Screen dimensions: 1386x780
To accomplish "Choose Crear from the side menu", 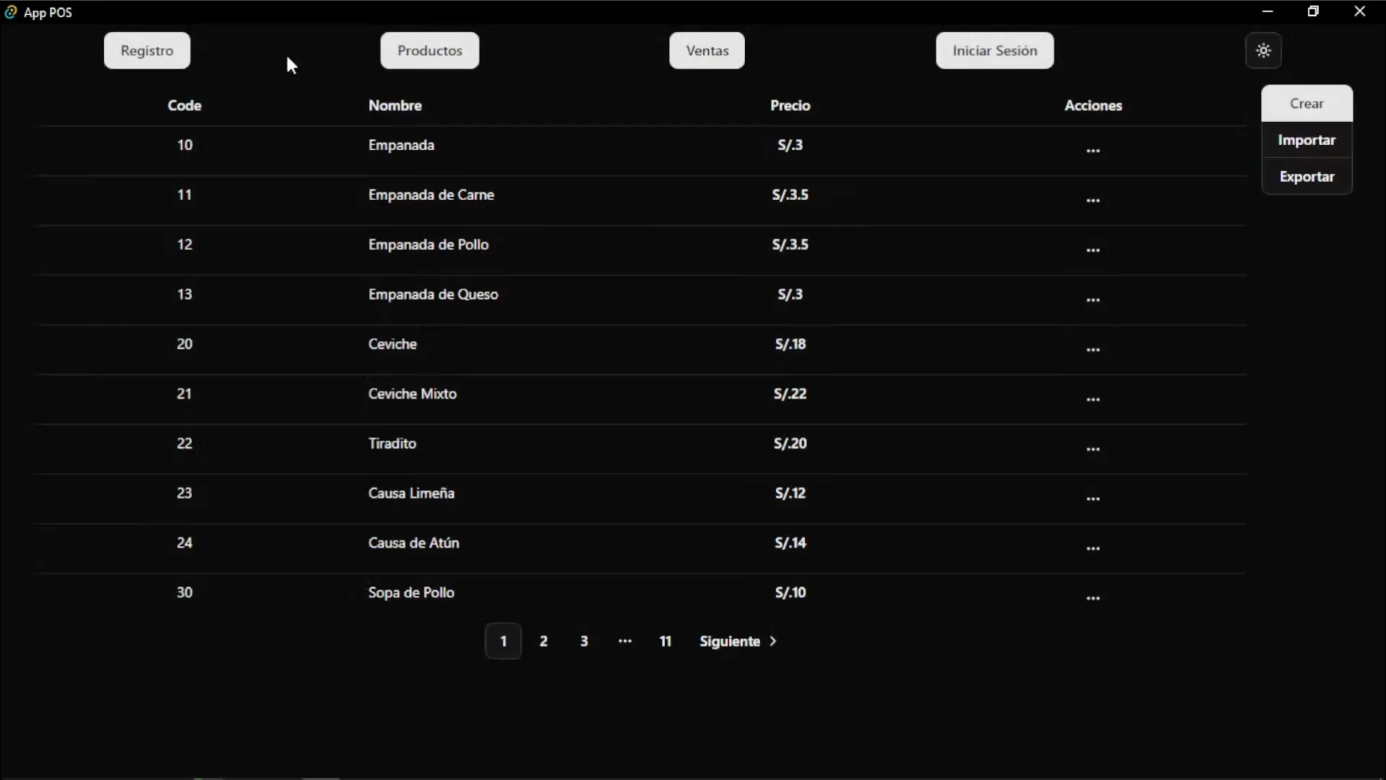I will [x=1307, y=103].
